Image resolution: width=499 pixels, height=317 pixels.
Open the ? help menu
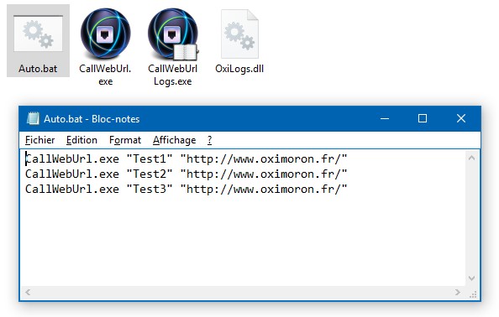click(x=209, y=140)
